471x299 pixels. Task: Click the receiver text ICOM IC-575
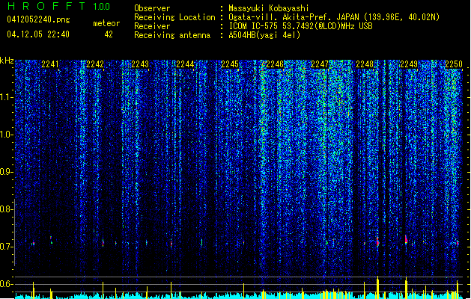tap(254, 26)
